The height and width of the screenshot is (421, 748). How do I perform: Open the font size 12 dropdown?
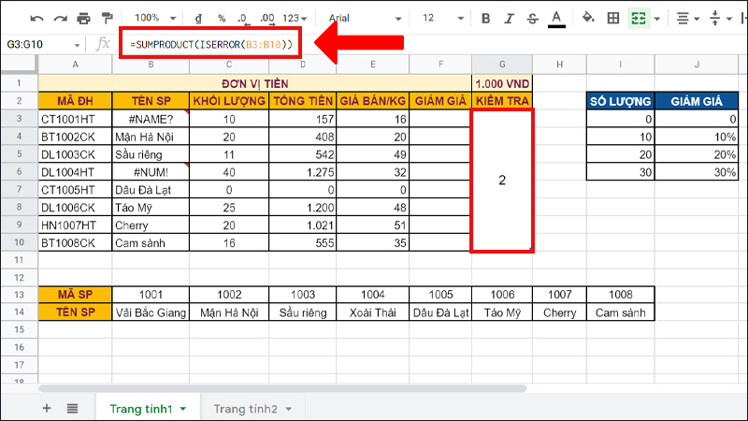(x=442, y=18)
